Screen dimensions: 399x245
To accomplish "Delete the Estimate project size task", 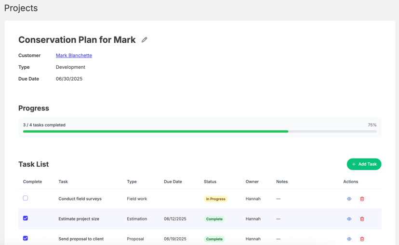I will (362, 219).
